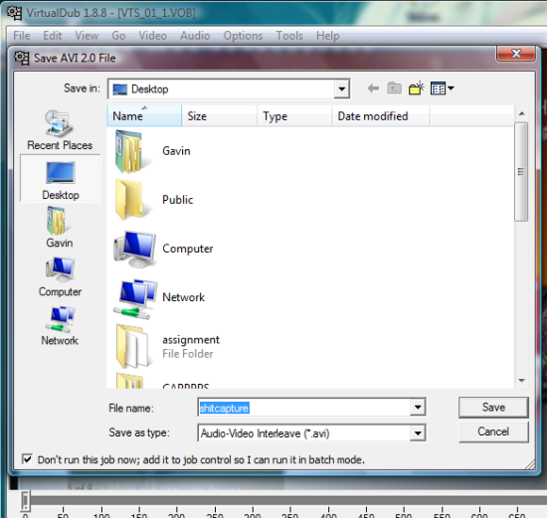Select the assignment file folder
This screenshot has width=547, height=518.
tap(168, 346)
